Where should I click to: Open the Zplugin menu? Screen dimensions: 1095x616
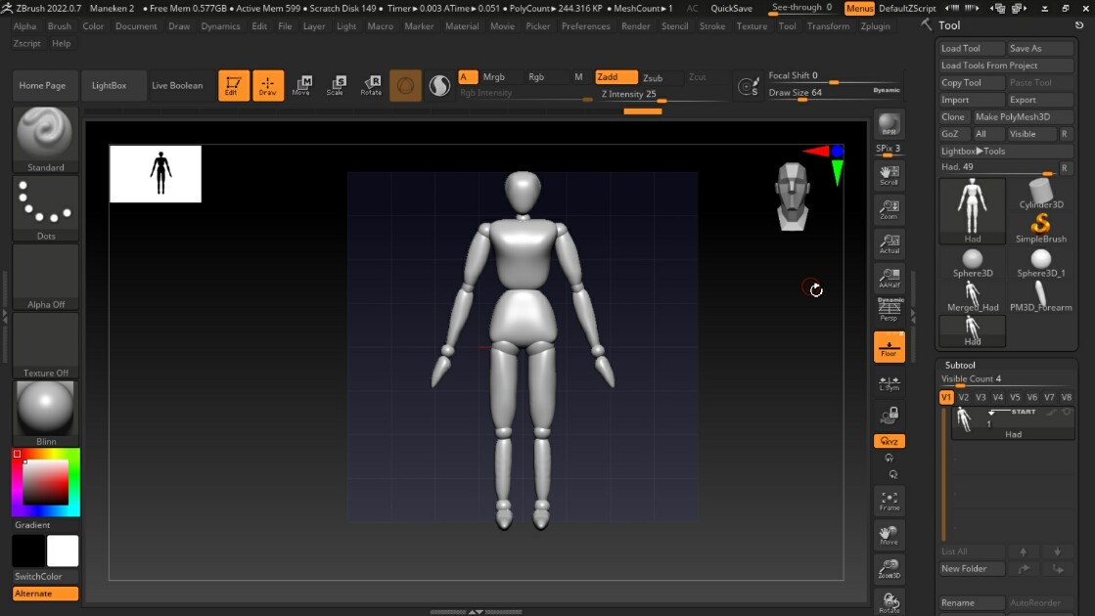[875, 25]
